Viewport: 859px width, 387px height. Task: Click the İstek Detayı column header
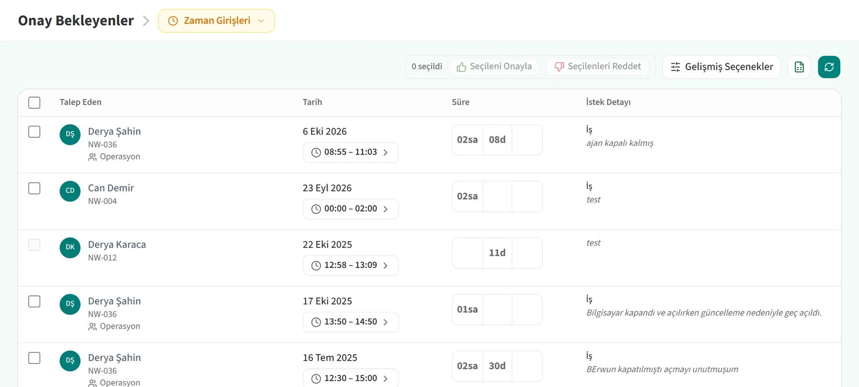tap(608, 102)
